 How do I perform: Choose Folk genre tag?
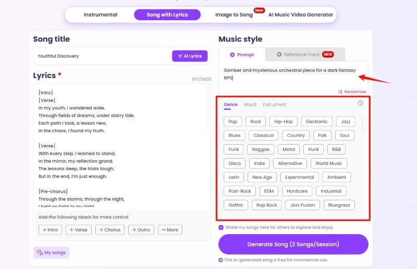322,135
